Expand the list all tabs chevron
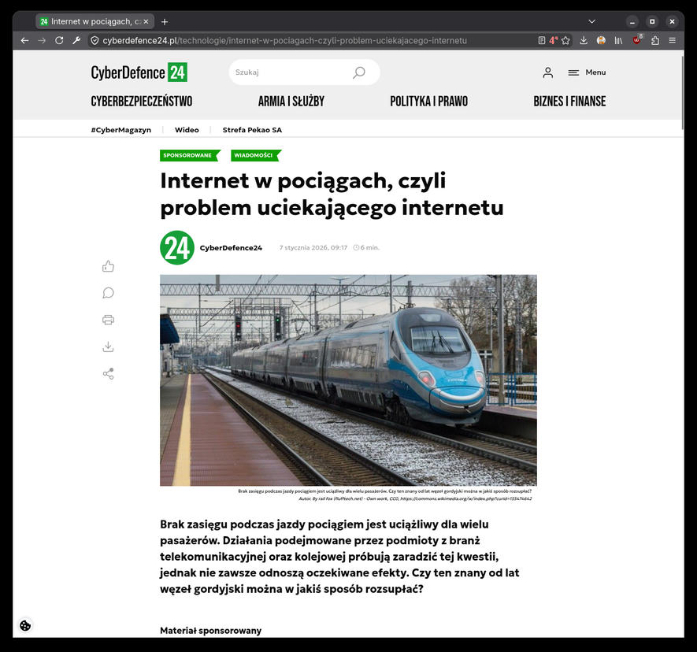 591,21
